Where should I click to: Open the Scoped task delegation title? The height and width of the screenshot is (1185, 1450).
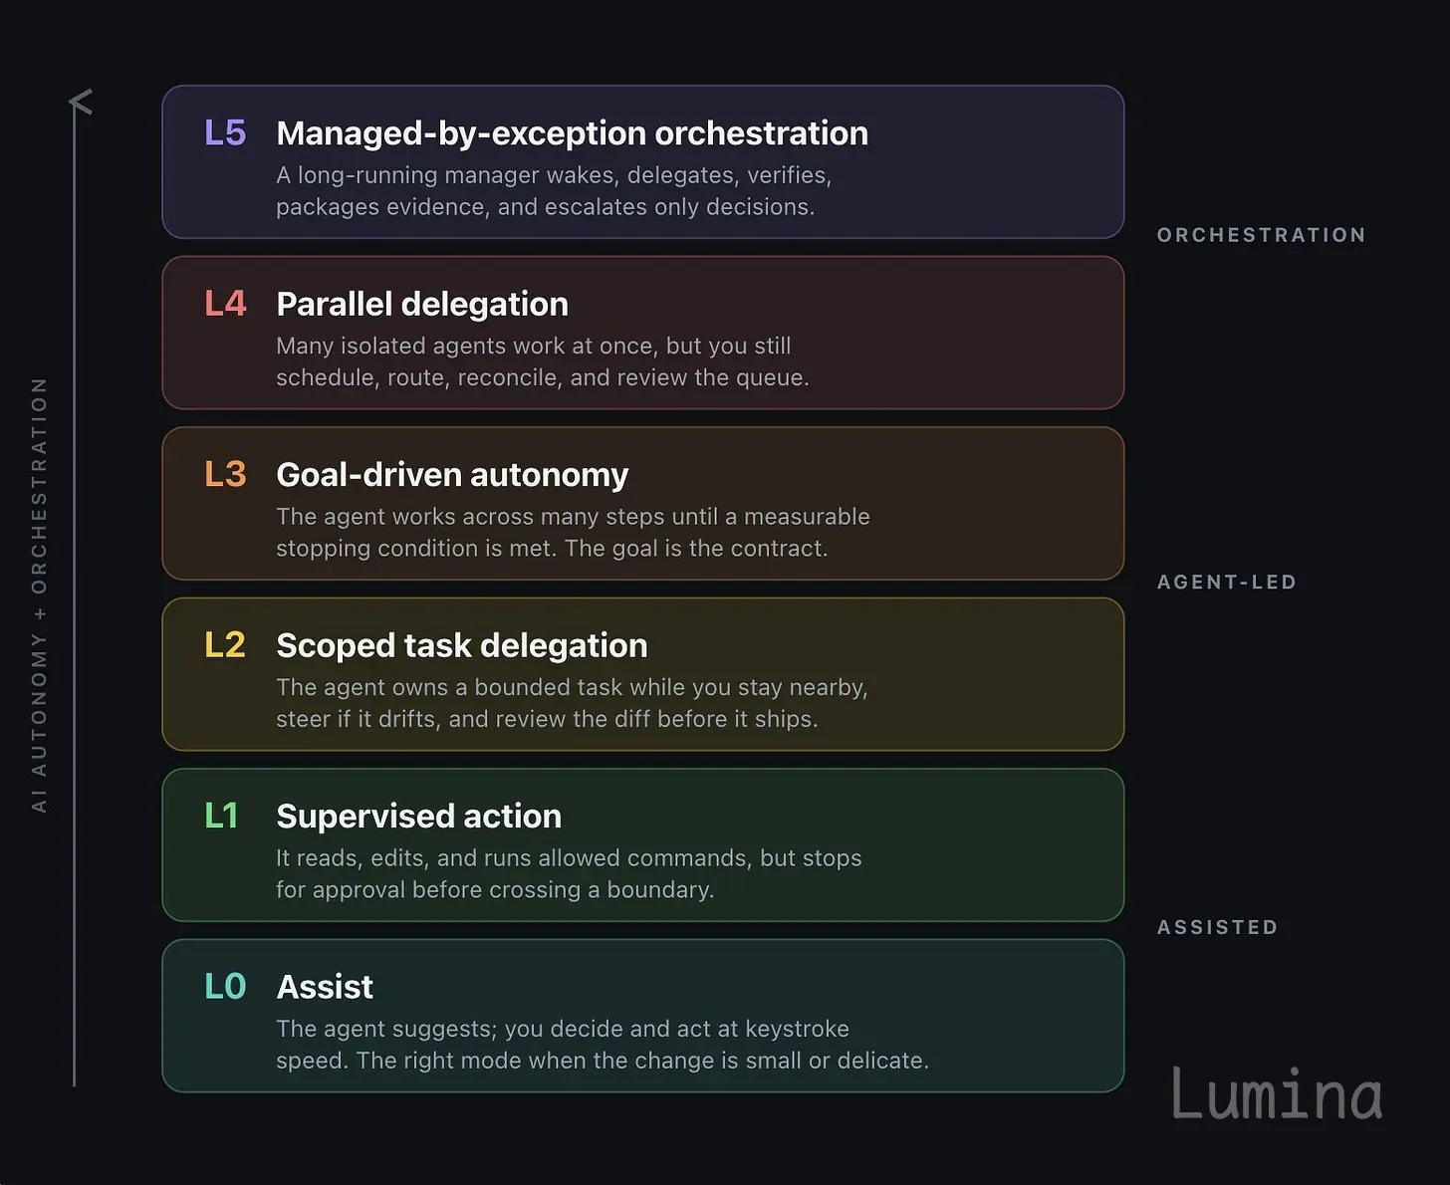(x=462, y=645)
